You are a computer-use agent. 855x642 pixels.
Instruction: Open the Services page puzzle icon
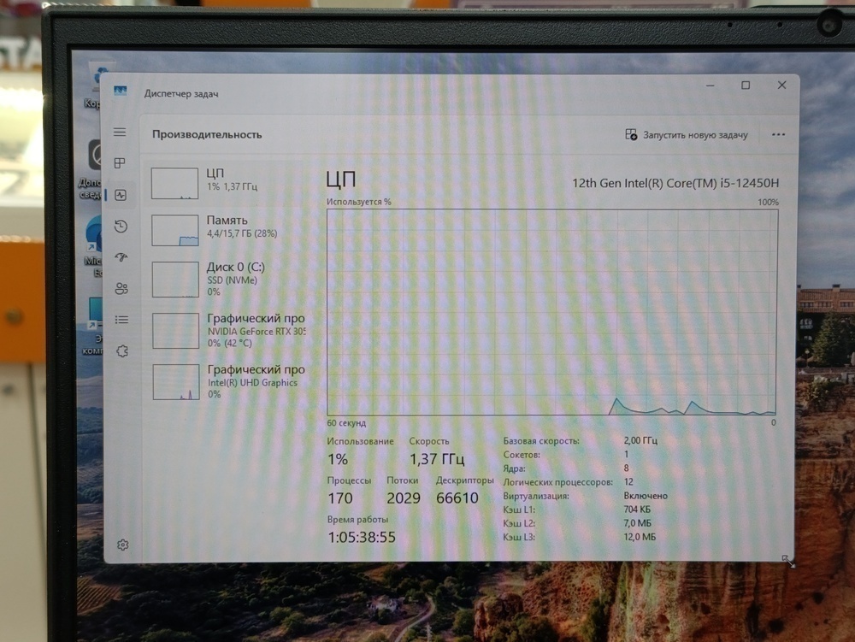122,351
